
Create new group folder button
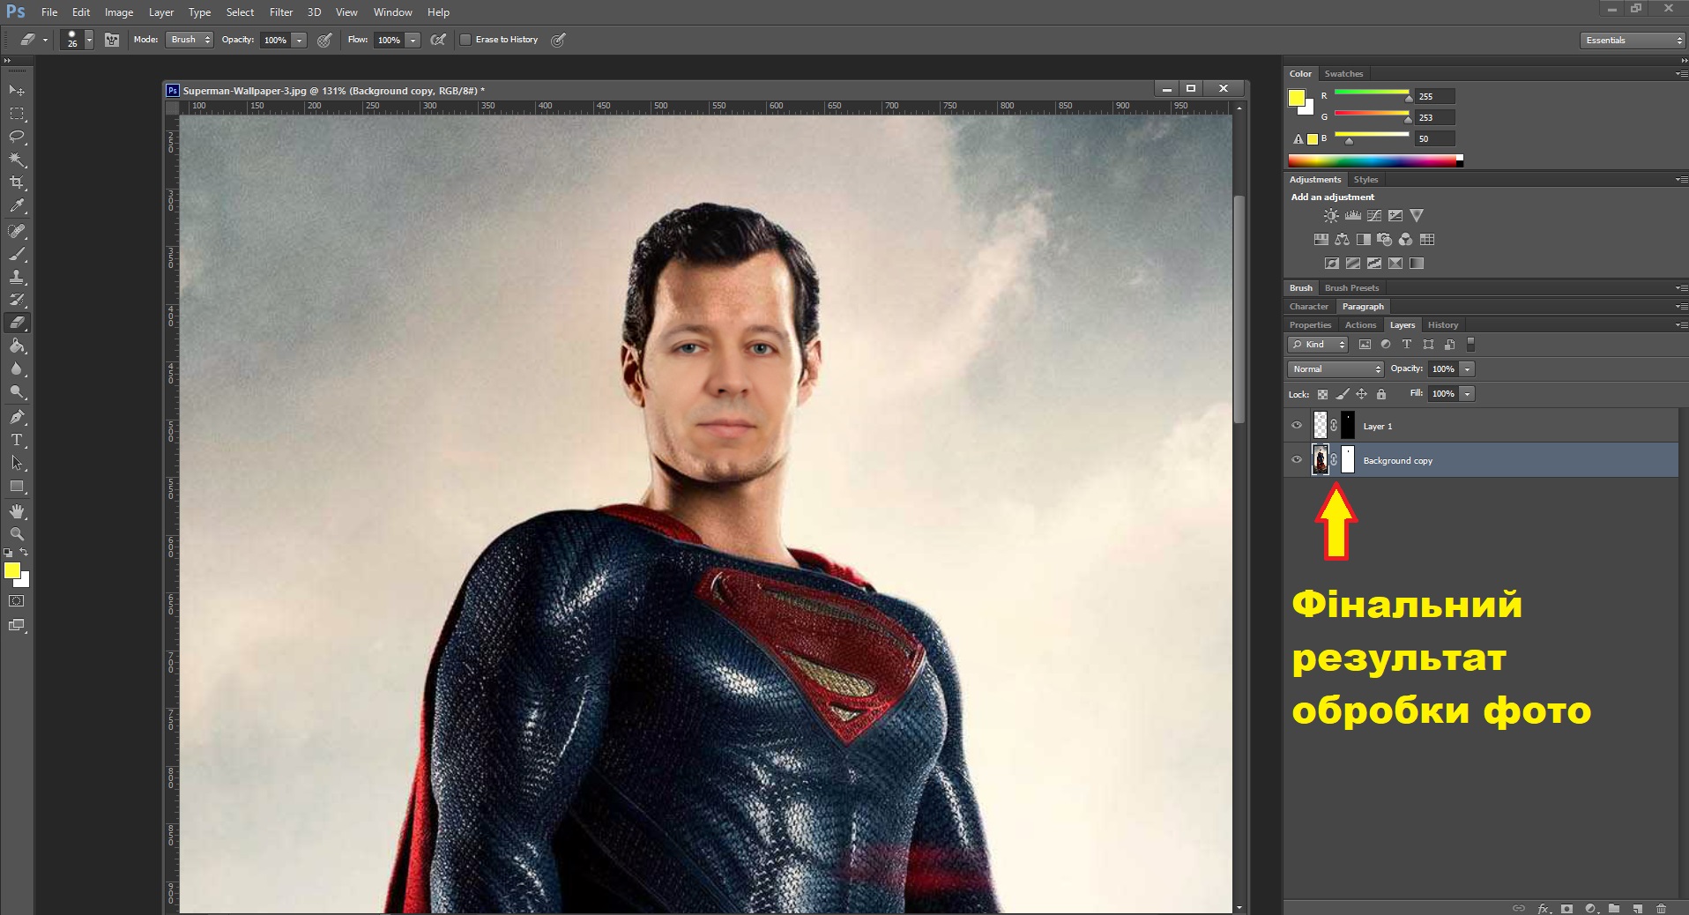(x=1613, y=908)
